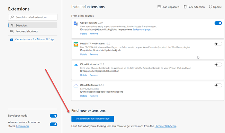The image size is (225, 133).
Task: Click the iCloud Bookmarks cloud icon
Action: point(76,65)
